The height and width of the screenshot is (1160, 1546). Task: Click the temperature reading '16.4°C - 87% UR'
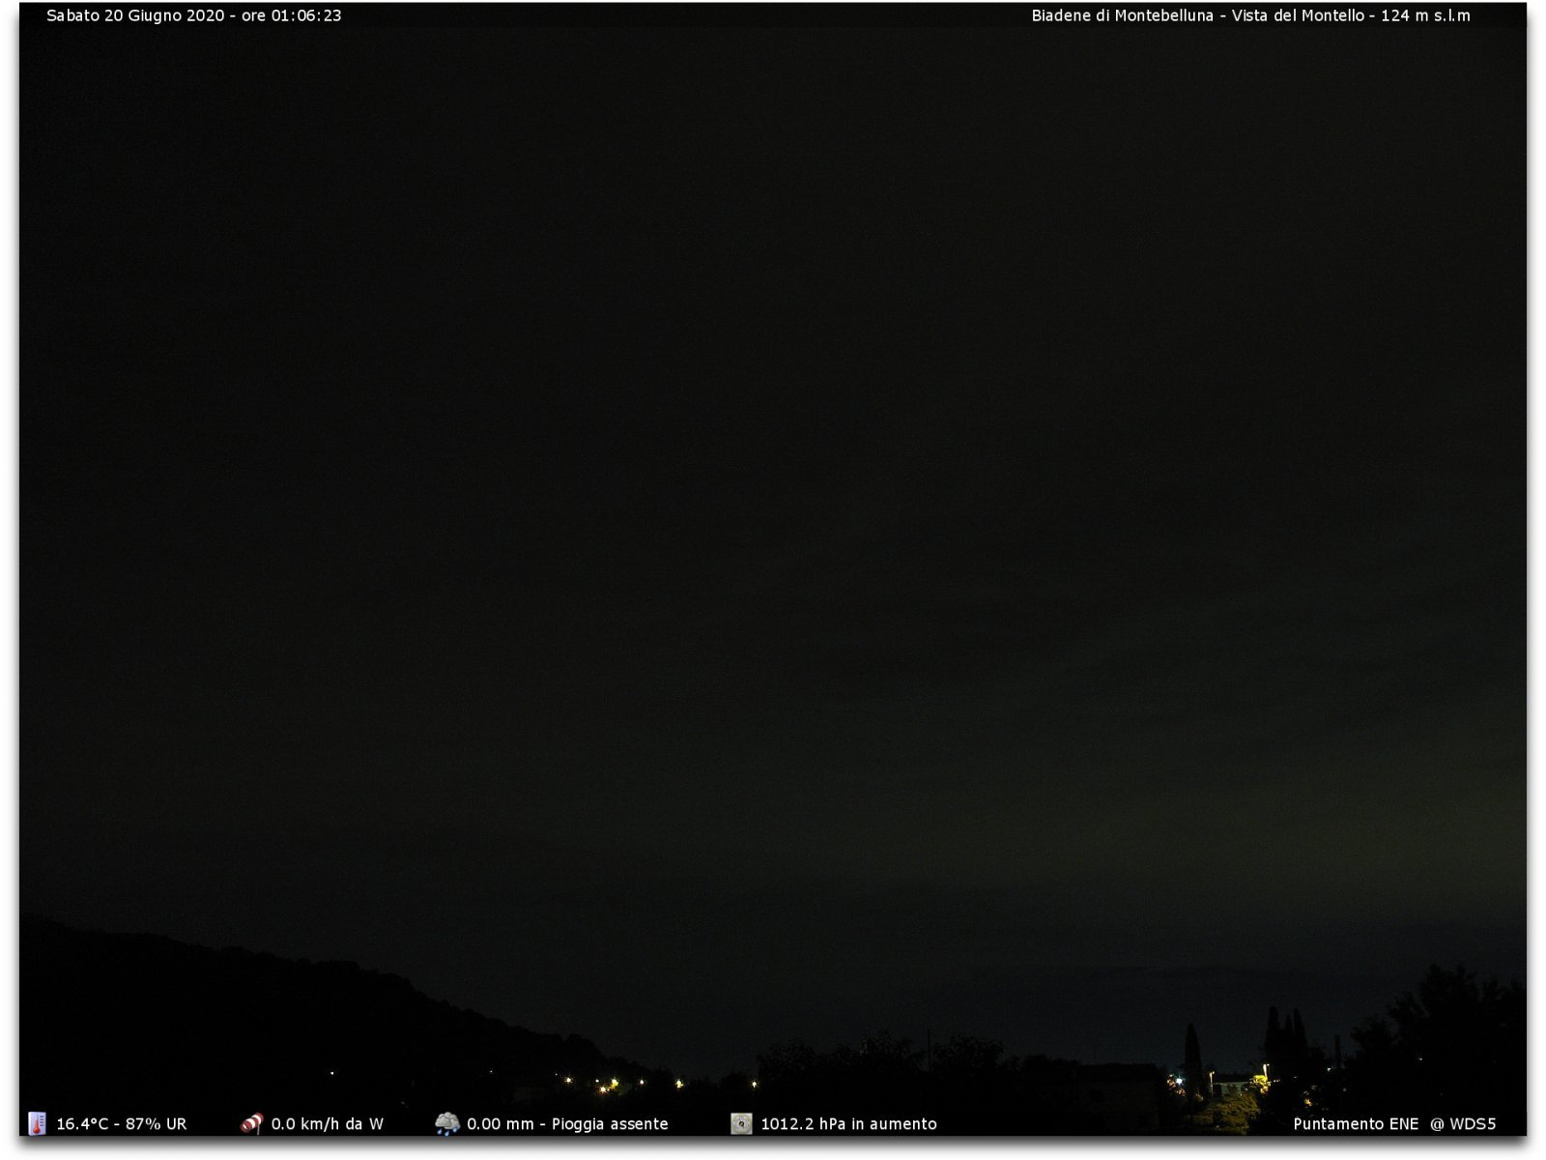coord(122,1124)
